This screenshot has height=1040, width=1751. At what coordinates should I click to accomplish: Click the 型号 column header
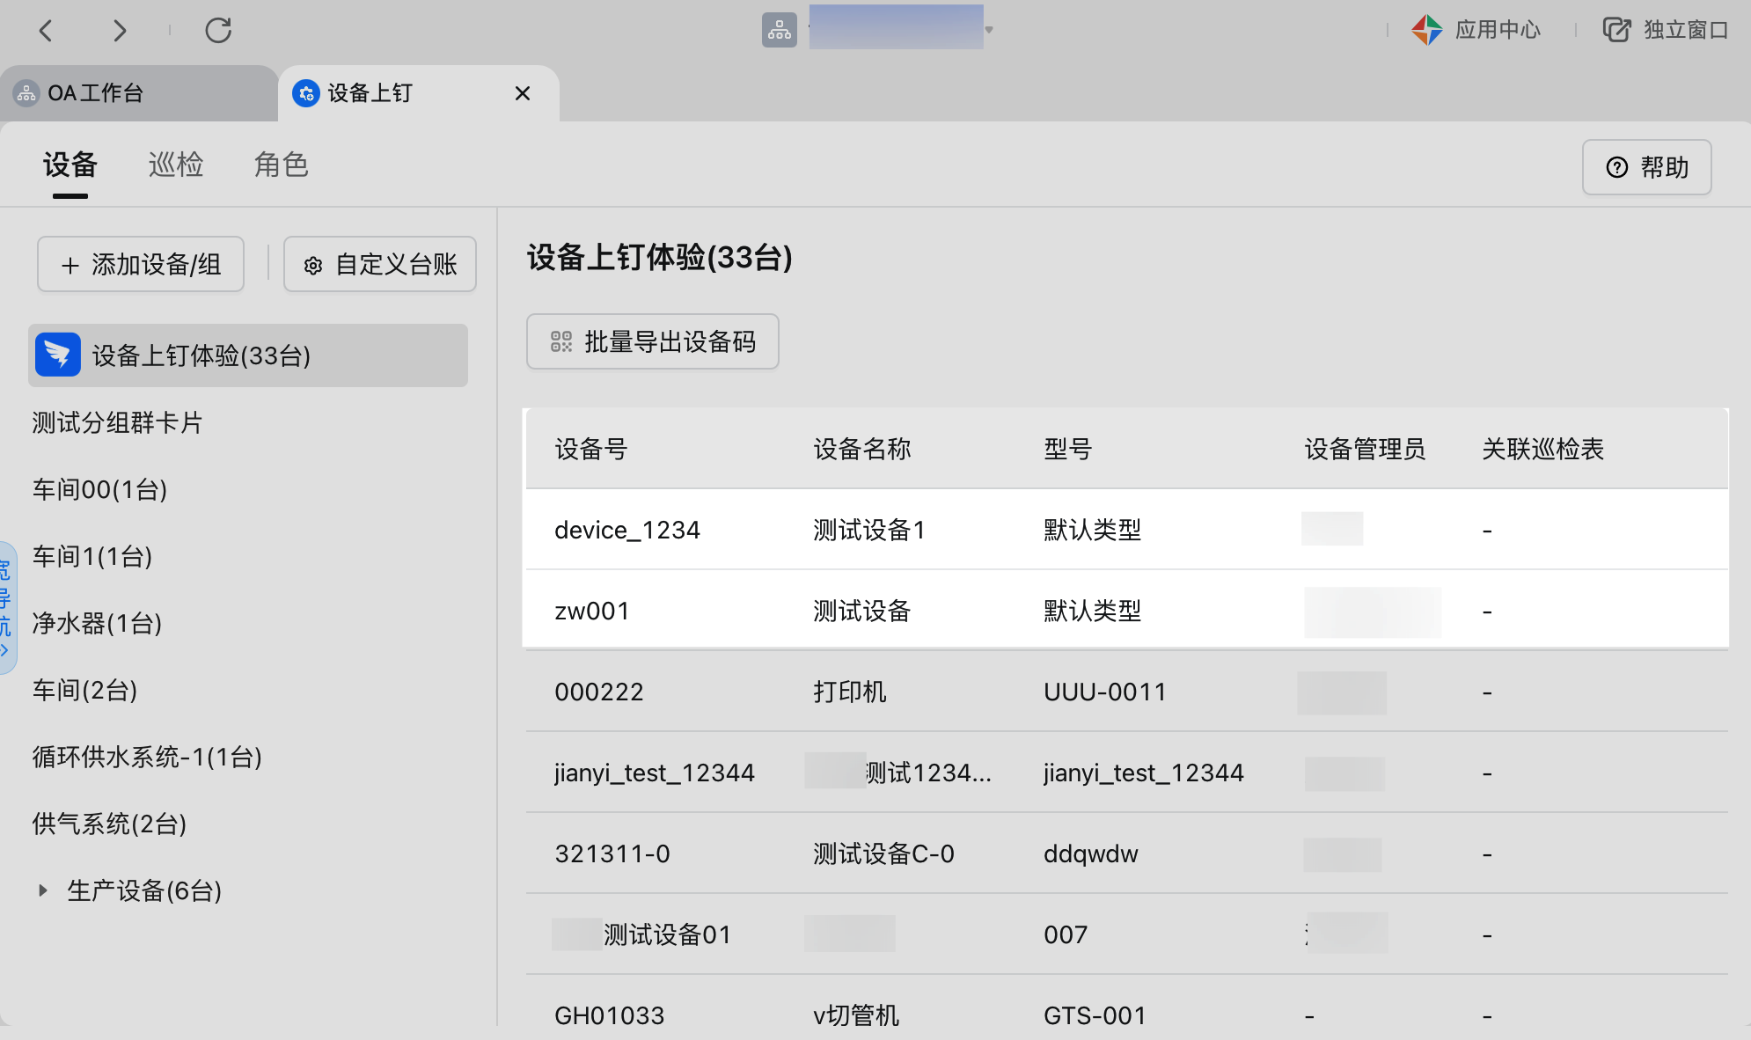pos(1068,450)
